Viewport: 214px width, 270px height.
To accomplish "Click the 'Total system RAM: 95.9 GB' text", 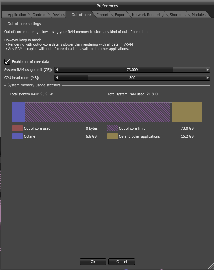I will pyautogui.click(x=31, y=94).
